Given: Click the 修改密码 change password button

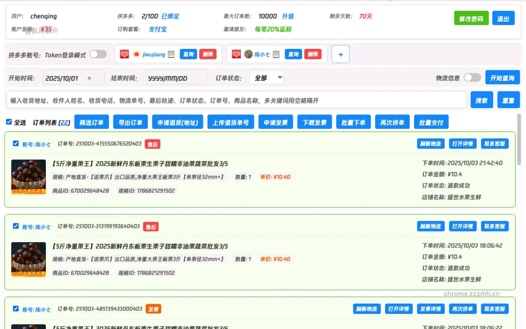Looking at the screenshot, I should (471, 18).
